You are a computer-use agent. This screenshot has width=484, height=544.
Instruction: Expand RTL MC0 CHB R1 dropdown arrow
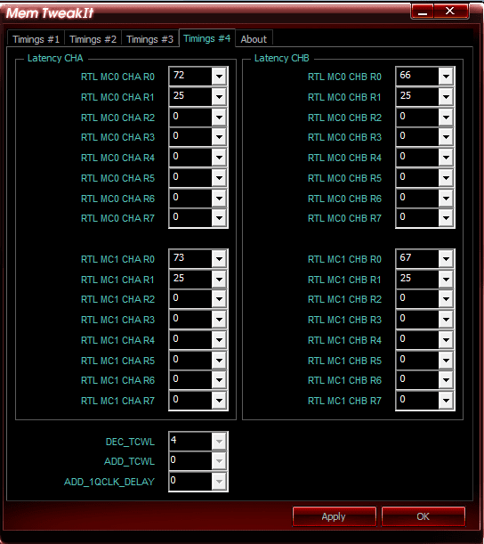(446, 97)
